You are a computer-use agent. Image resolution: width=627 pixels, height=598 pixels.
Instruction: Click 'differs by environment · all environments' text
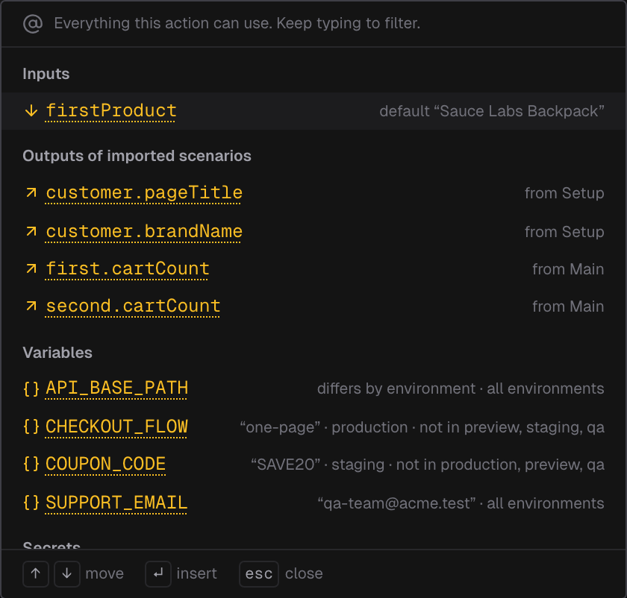pyautogui.click(x=461, y=388)
